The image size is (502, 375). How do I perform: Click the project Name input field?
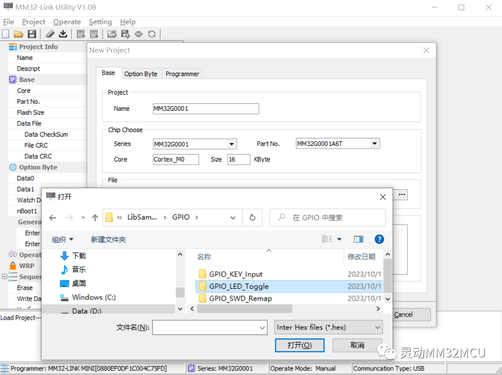[x=206, y=108]
